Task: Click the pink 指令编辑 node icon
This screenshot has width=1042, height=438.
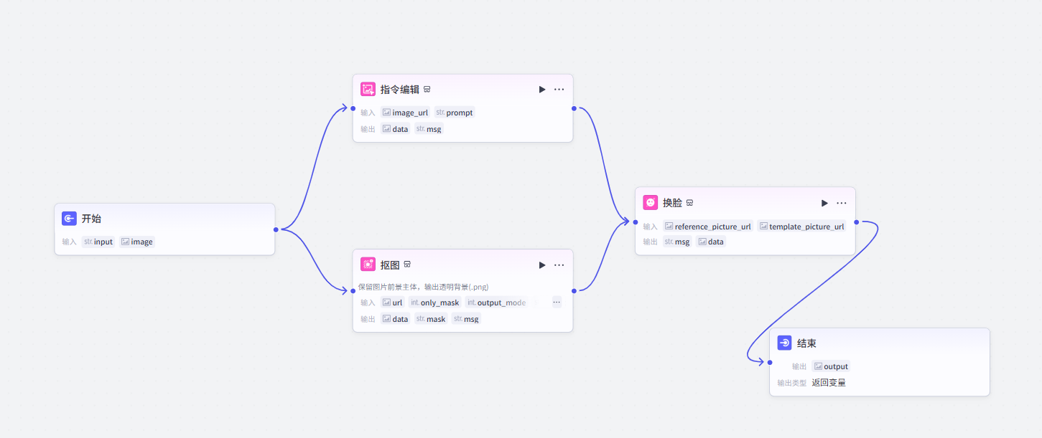Action: [368, 88]
